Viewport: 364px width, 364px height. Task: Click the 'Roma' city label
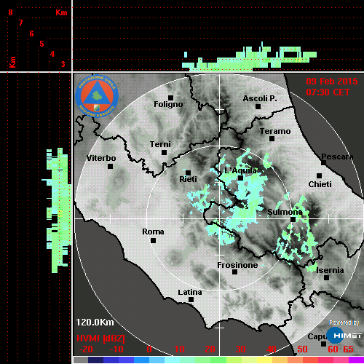(x=153, y=232)
